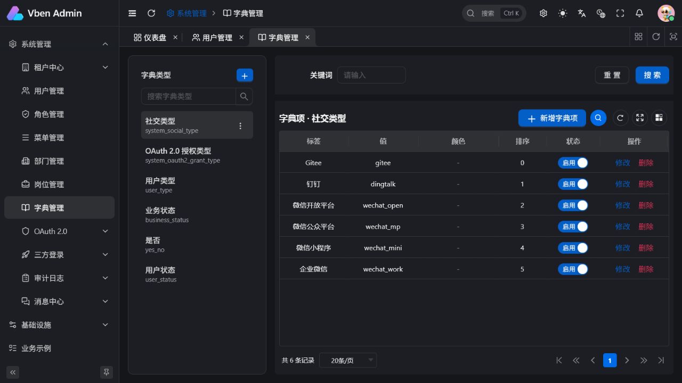Open user avatar menu

coord(666,13)
